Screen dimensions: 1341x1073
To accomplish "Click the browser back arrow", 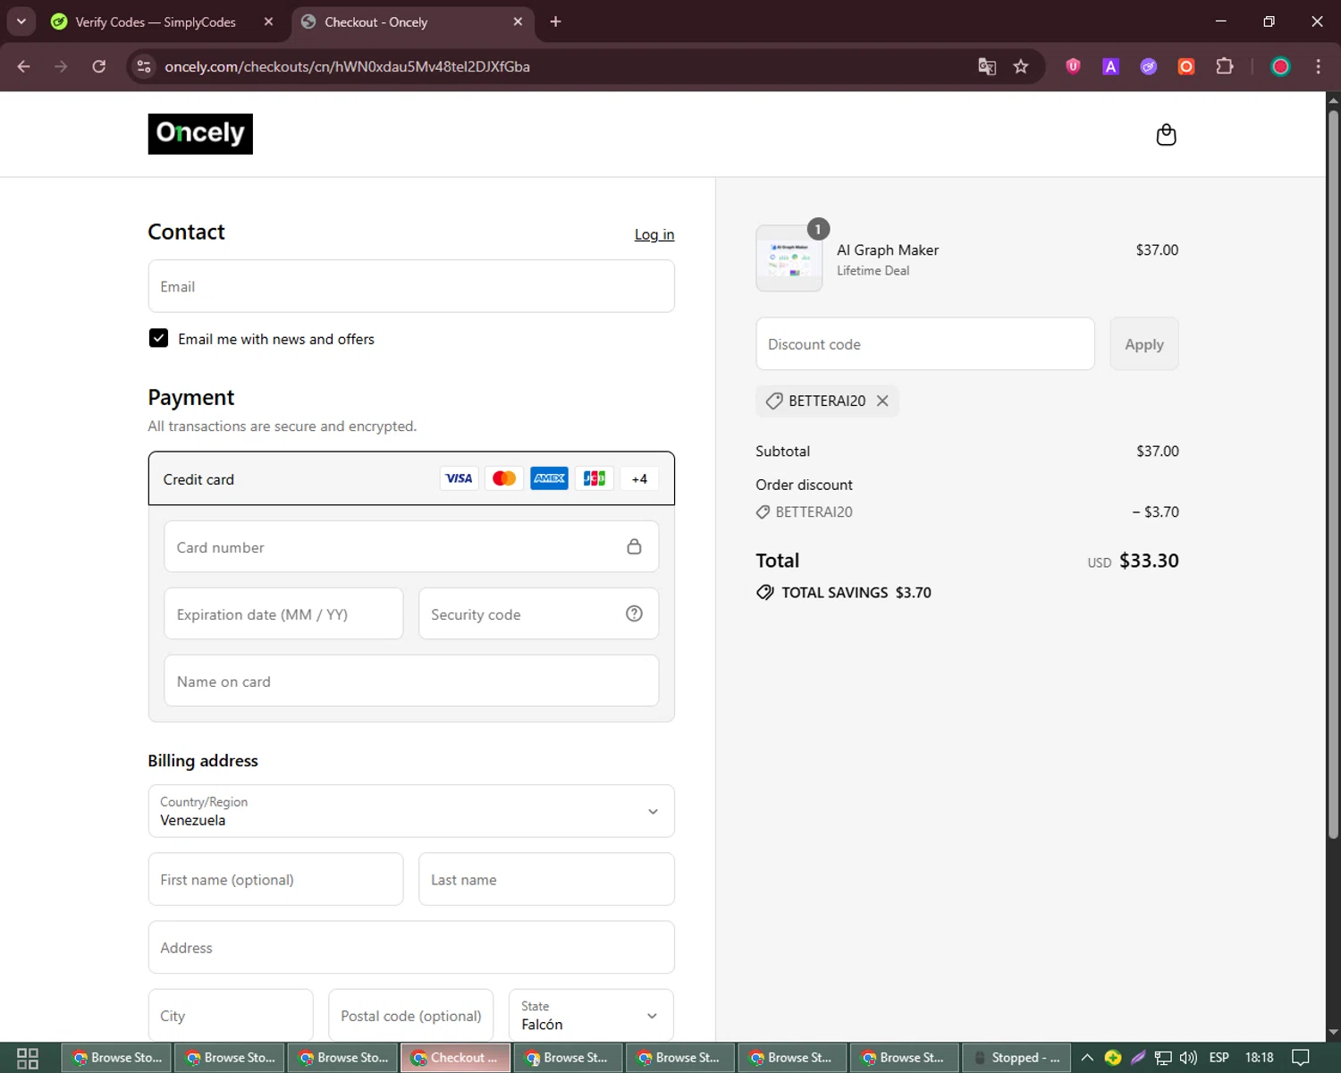I will (x=24, y=66).
